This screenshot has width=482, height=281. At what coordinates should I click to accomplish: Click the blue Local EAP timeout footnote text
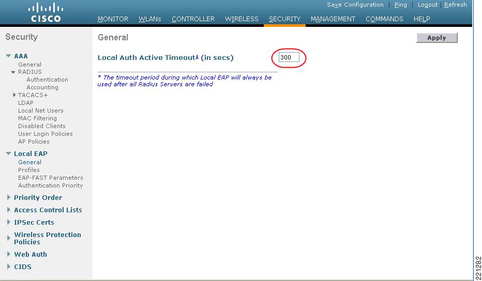[x=185, y=81]
